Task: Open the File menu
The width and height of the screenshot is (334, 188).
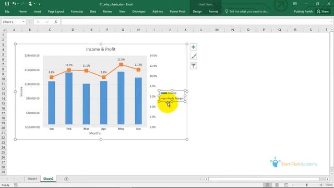Action: (7, 11)
